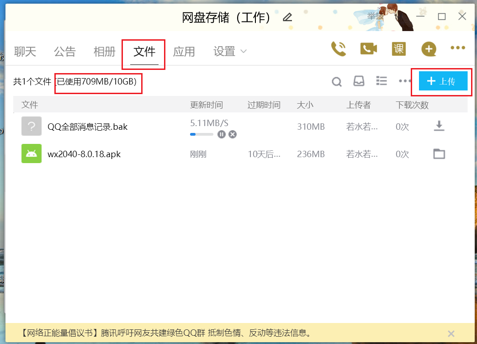Pause the QQ全部消息记录.bak download

click(222, 135)
